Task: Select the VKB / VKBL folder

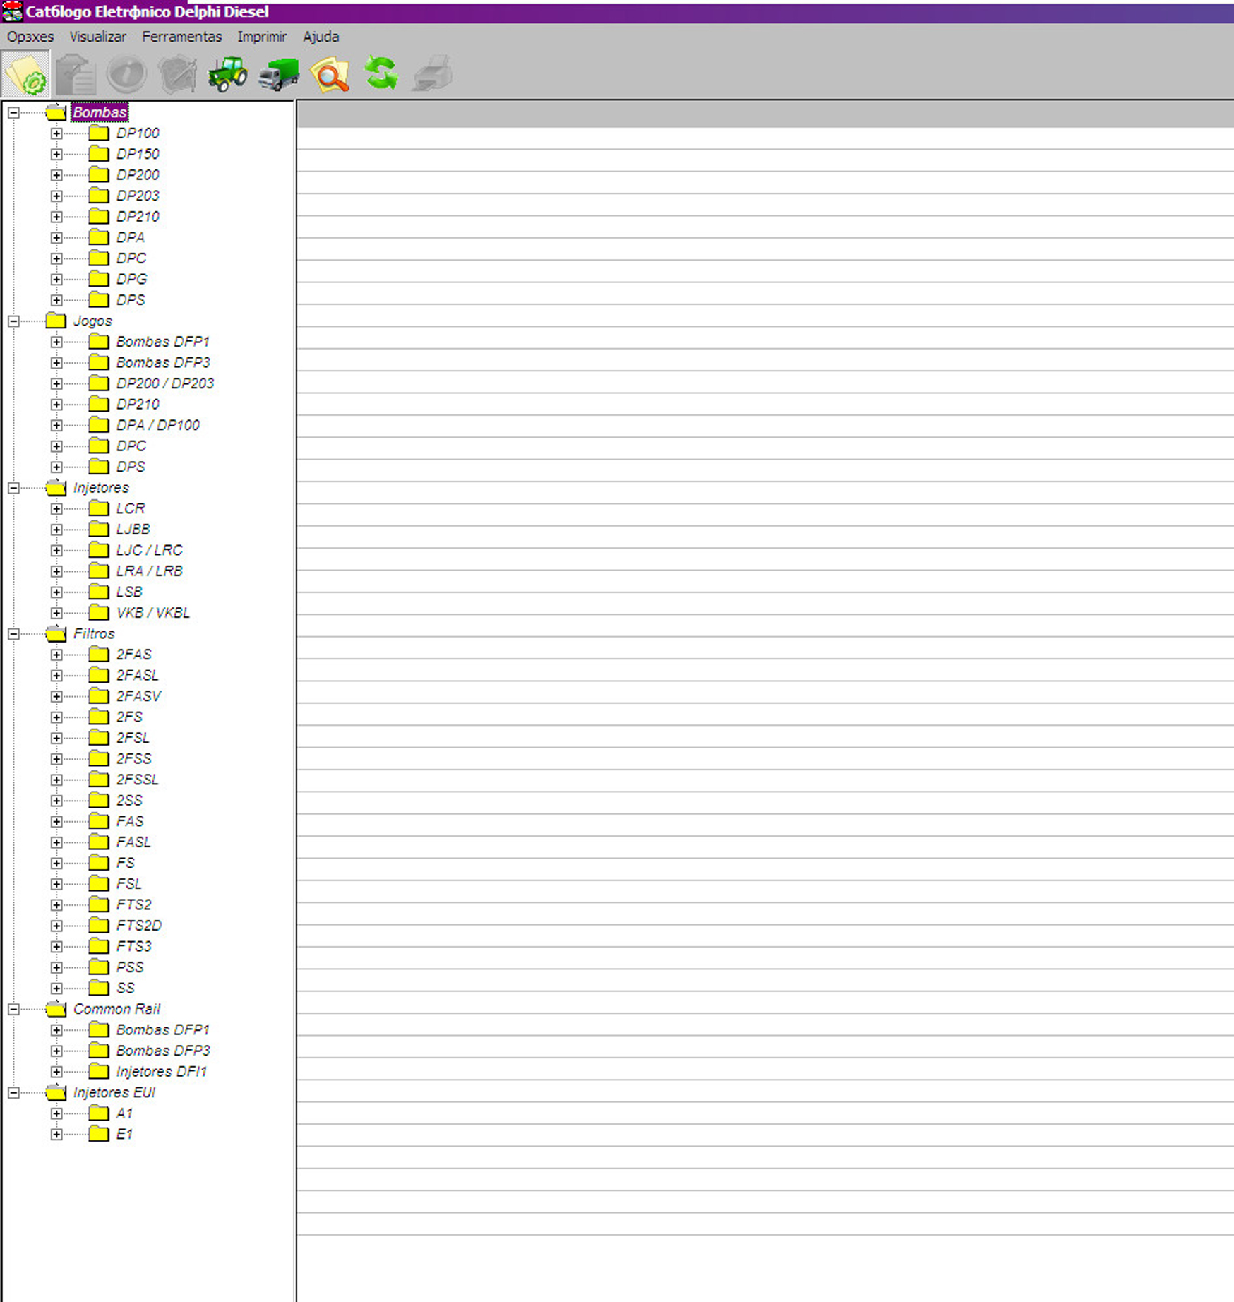Action: pyautogui.click(x=152, y=613)
